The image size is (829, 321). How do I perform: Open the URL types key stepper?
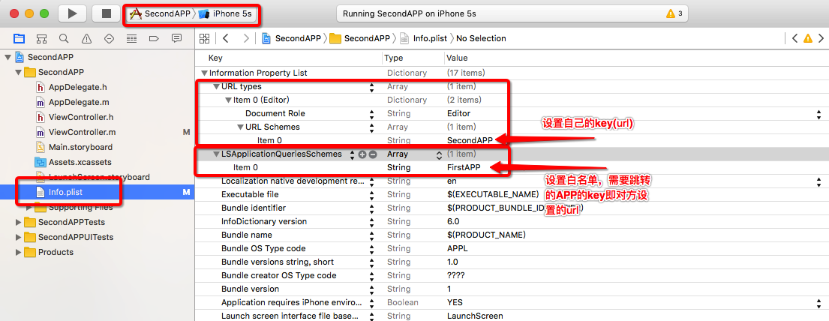coord(372,86)
